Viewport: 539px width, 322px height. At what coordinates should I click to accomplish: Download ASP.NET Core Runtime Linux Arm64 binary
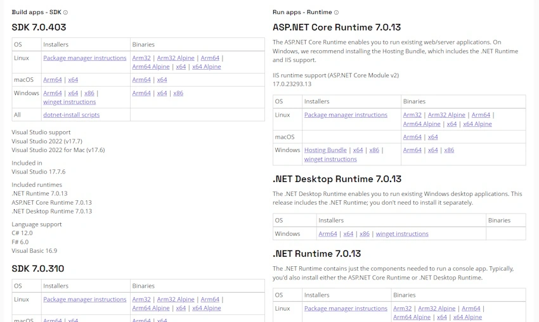[481, 115]
